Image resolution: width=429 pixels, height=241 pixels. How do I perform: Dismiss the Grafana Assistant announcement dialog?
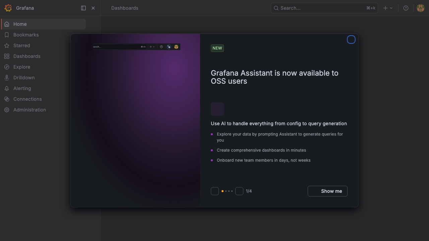351,39
